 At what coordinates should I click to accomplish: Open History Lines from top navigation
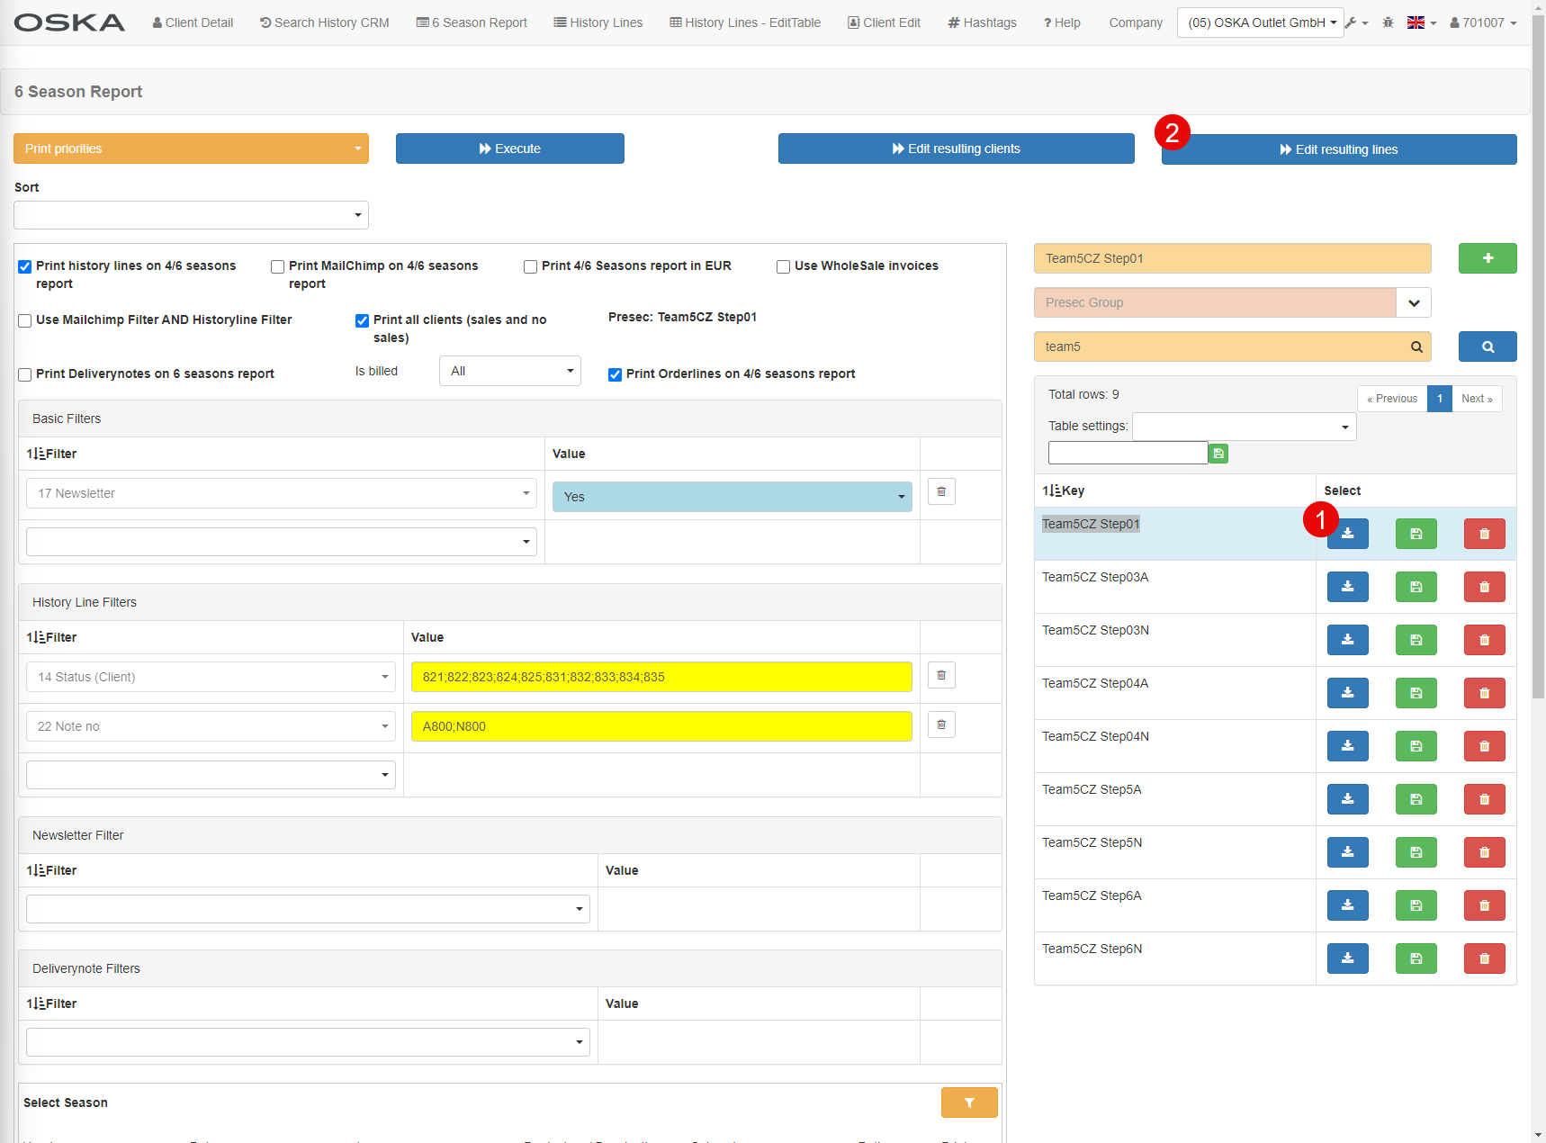click(598, 22)
